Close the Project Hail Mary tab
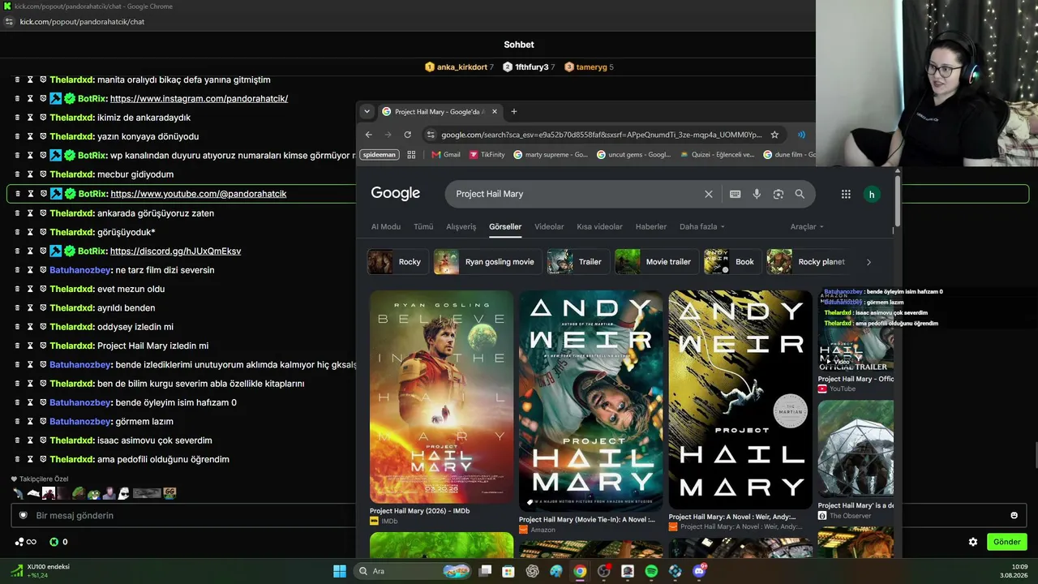 click(494, 111)
